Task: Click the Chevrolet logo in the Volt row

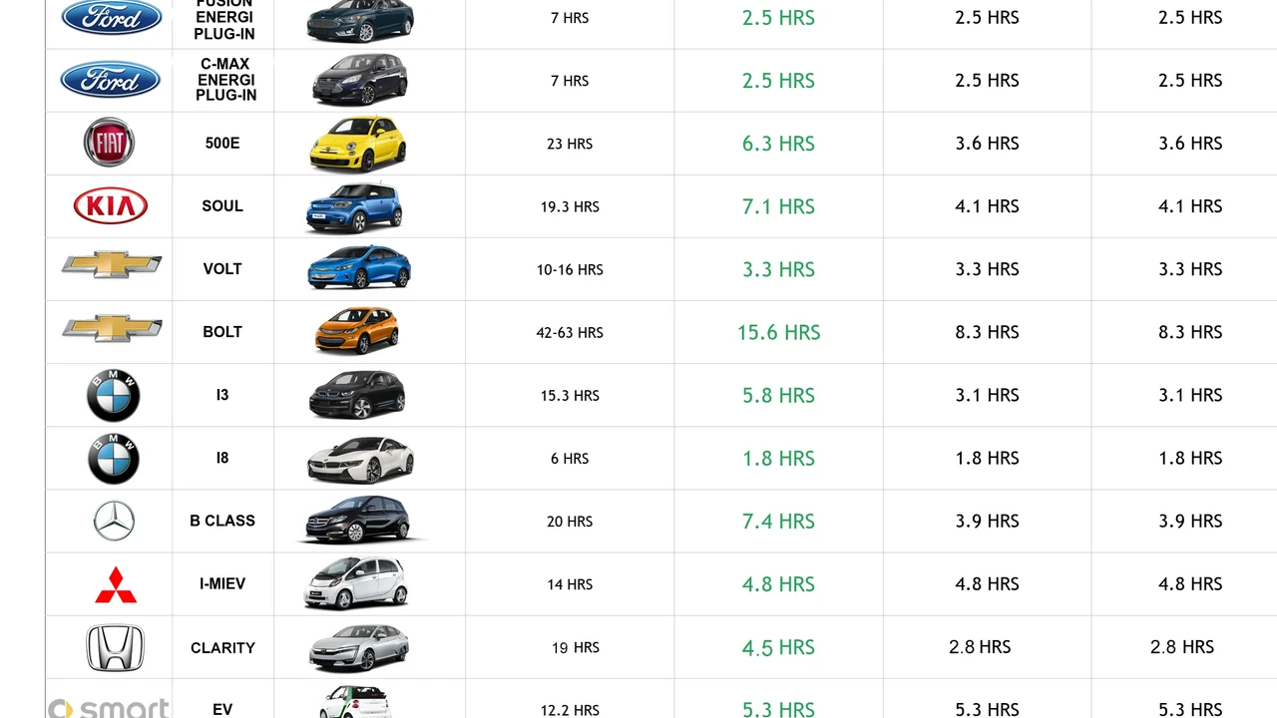Action: coord(112,265)
